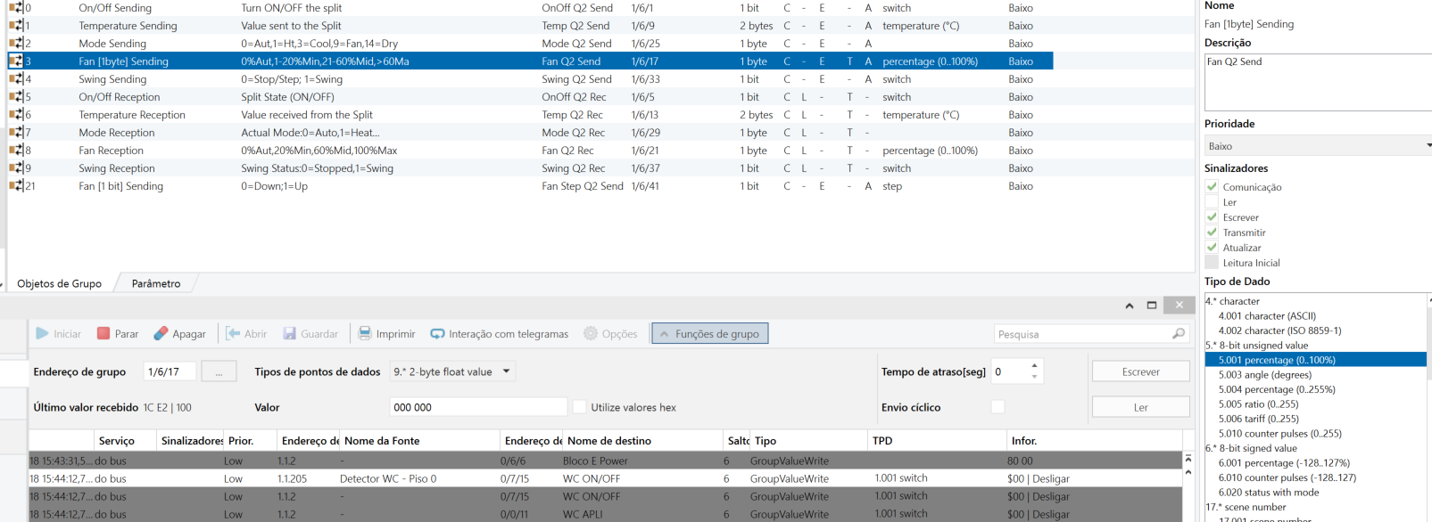Image resolution: width=1432 pixels, height=522 pixels.
Task: Select group object icon for Swing Sending
Action: (x=16, y=79)
